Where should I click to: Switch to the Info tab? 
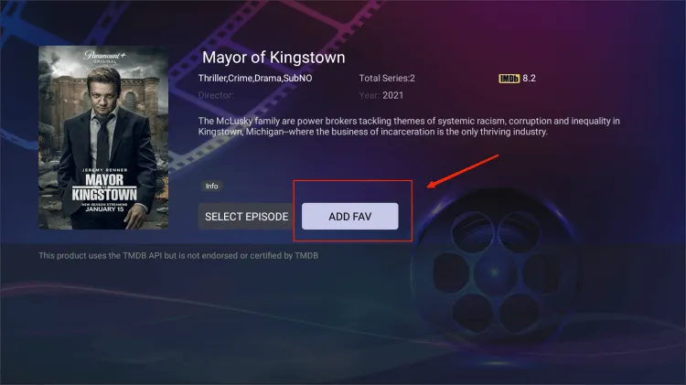click(212, 186)
